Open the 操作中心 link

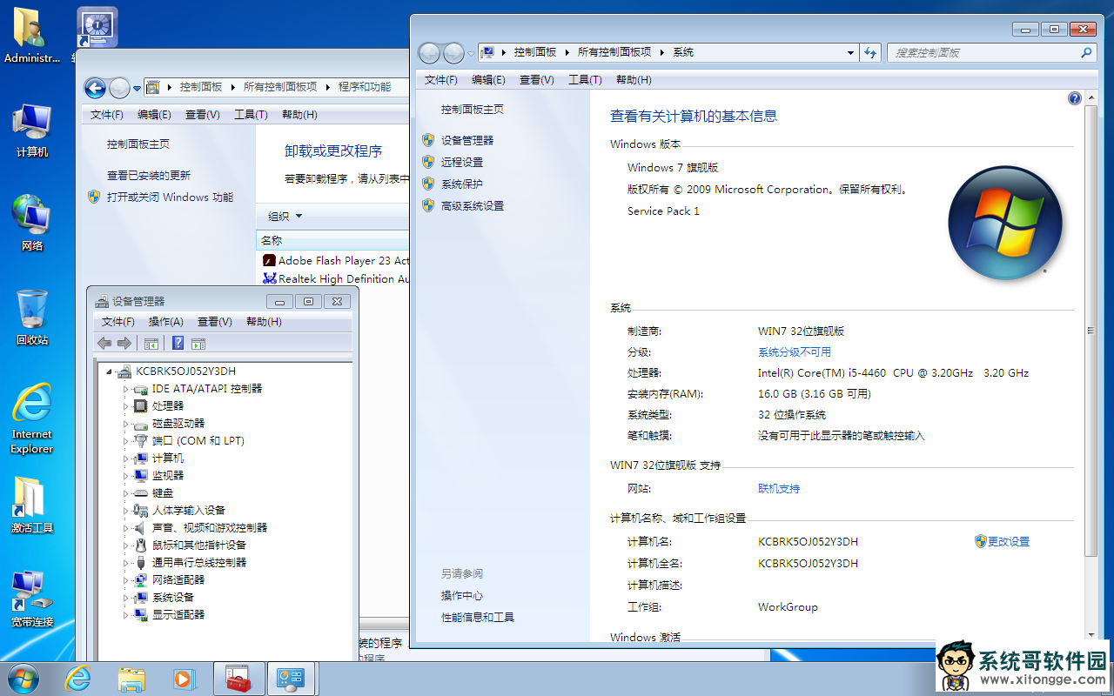(462, 595)
